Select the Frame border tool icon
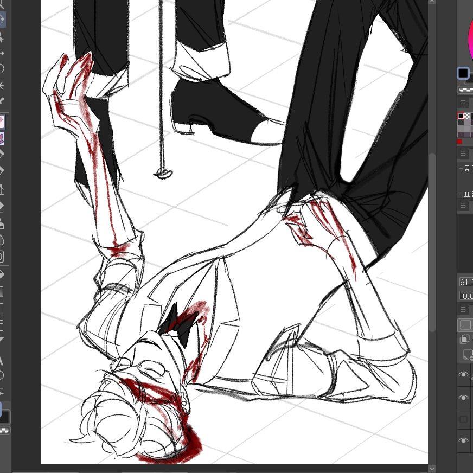 [2, 325]
